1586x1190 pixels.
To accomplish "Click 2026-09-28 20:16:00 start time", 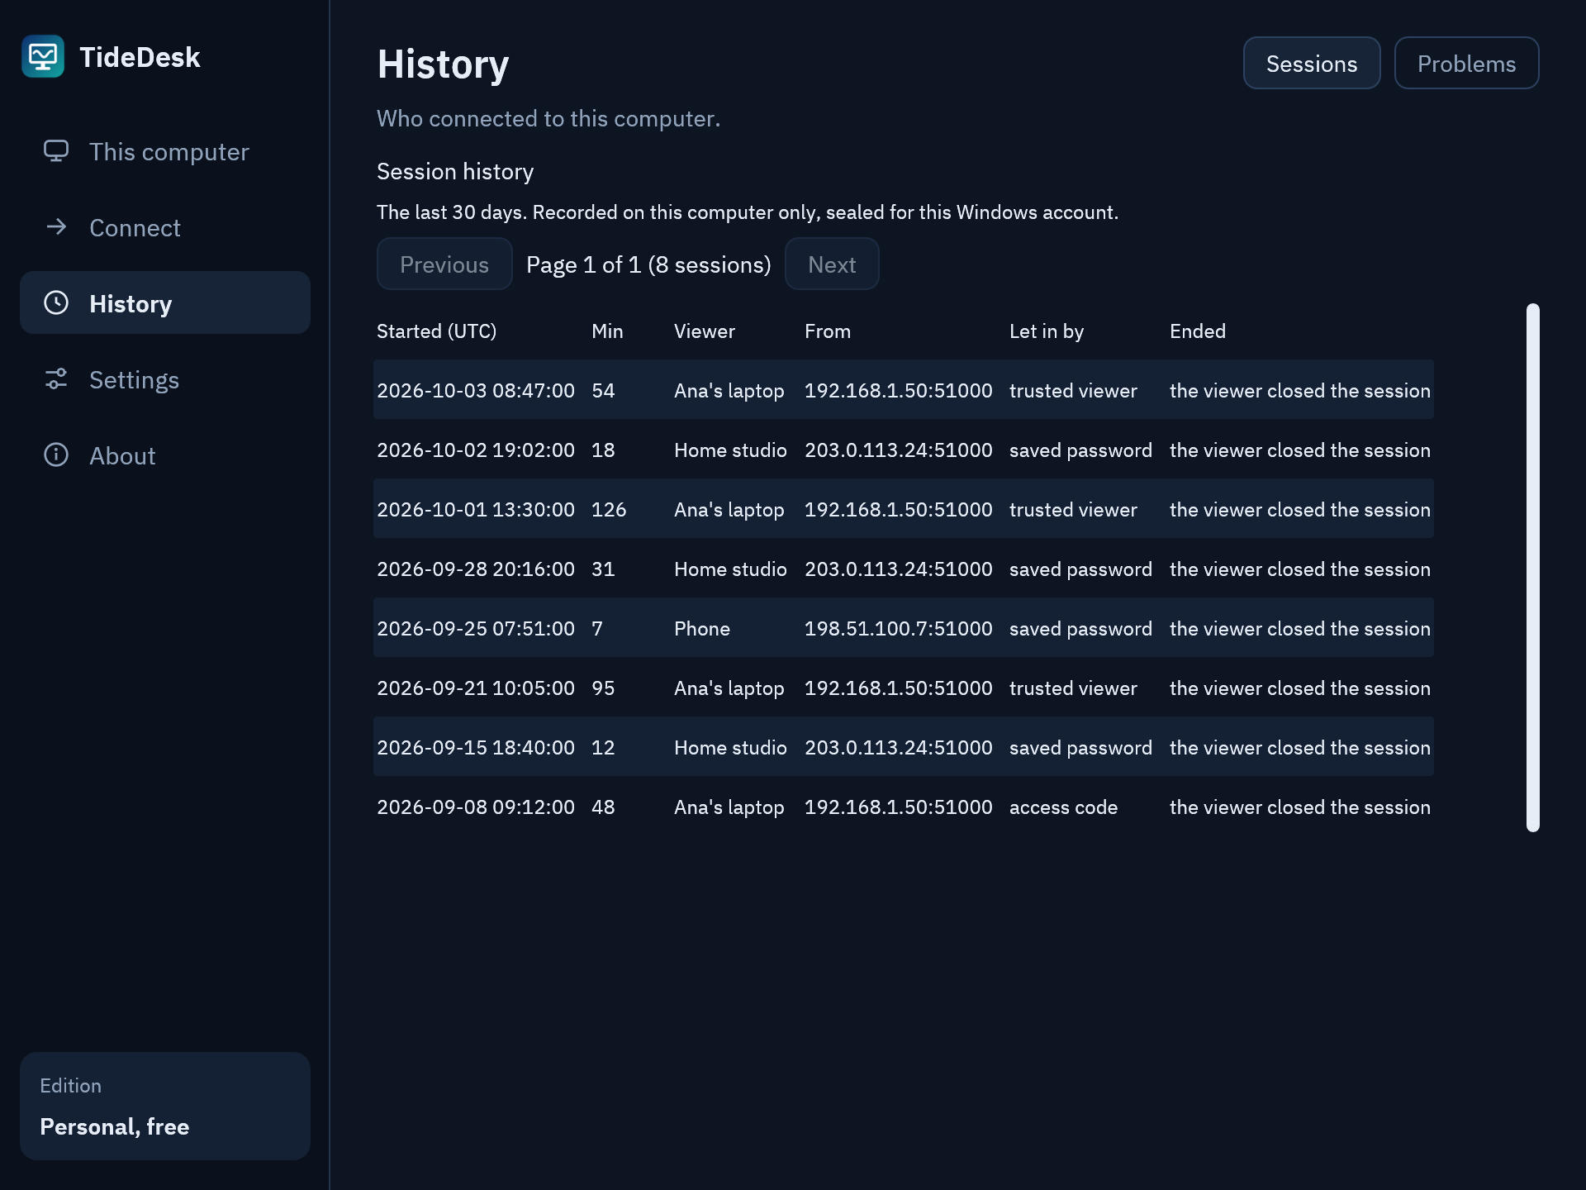I will [x=476, y=569].
